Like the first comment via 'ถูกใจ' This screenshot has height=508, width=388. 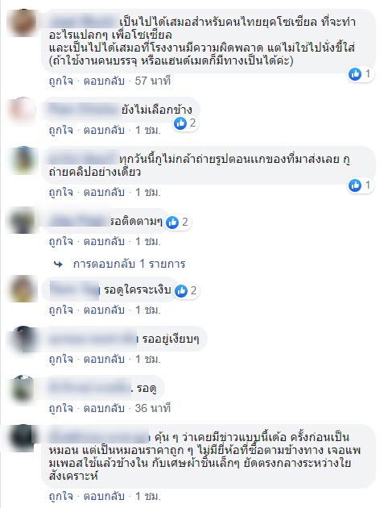tap(61, 81)
